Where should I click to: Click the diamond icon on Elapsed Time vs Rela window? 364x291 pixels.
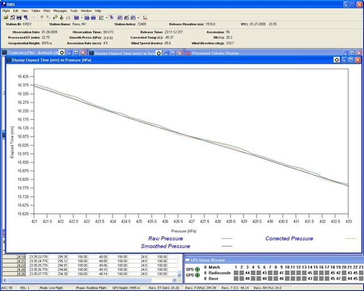click(x=158, y=53)
